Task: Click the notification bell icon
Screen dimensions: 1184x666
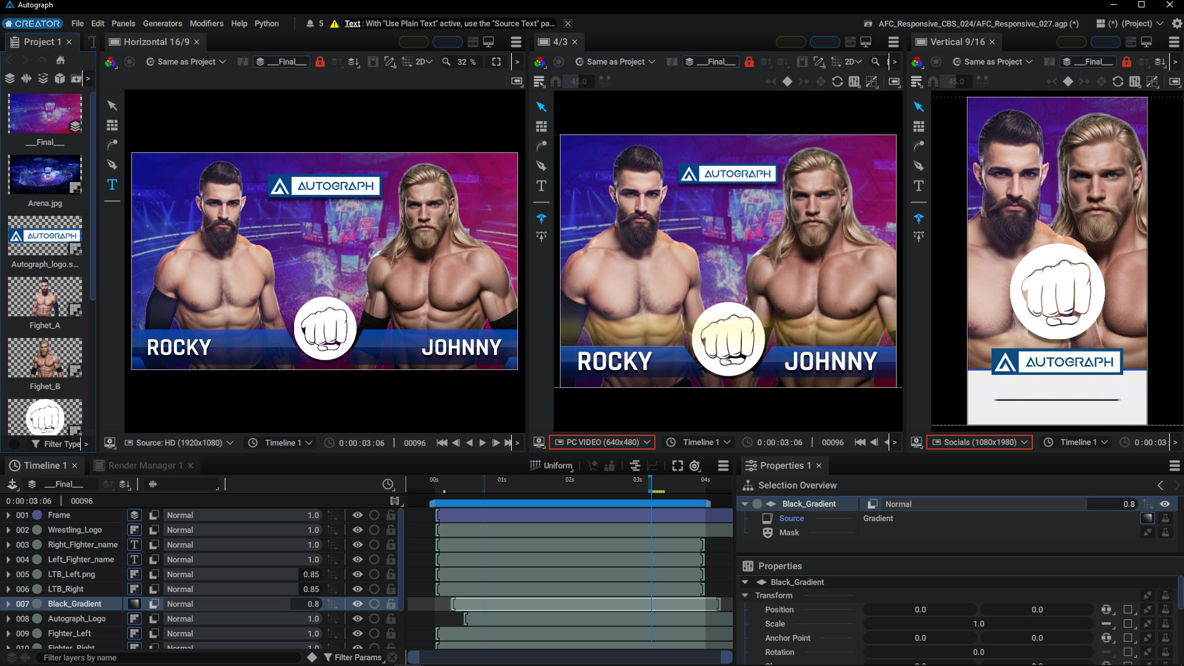Action: [310, 23]
